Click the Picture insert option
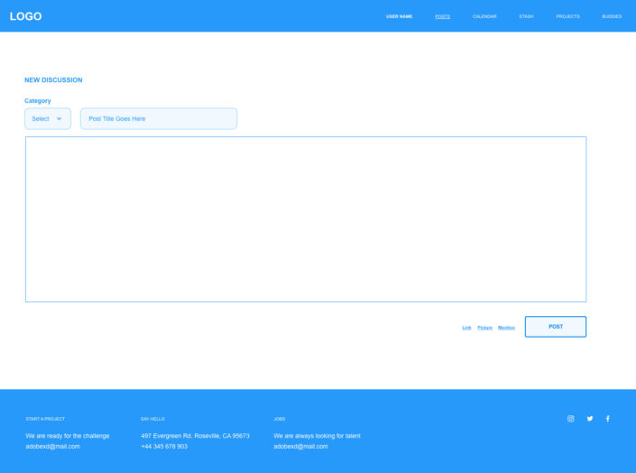 pyautogui.click(x=484, y=328)
